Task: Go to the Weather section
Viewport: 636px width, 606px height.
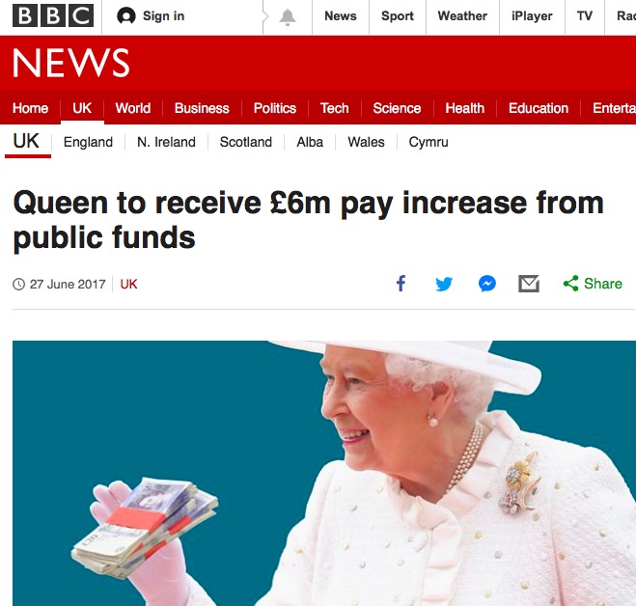Action: [x=462, y=16]
